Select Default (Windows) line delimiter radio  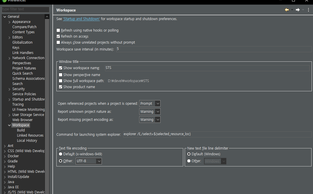coord(189,154)
